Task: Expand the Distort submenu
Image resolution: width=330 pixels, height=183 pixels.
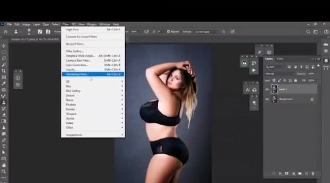Action: [x=93, y=95]
